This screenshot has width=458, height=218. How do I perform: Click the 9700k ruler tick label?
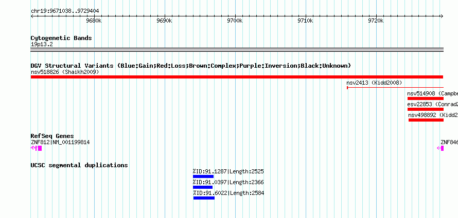coord(235,21)
